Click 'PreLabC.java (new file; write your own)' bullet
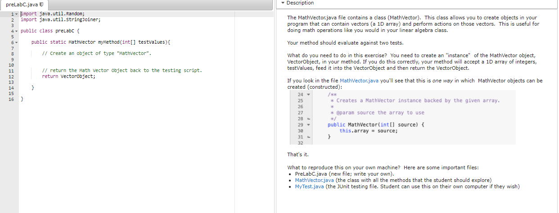Screen dimensions: 559x213 click(344, 174)
